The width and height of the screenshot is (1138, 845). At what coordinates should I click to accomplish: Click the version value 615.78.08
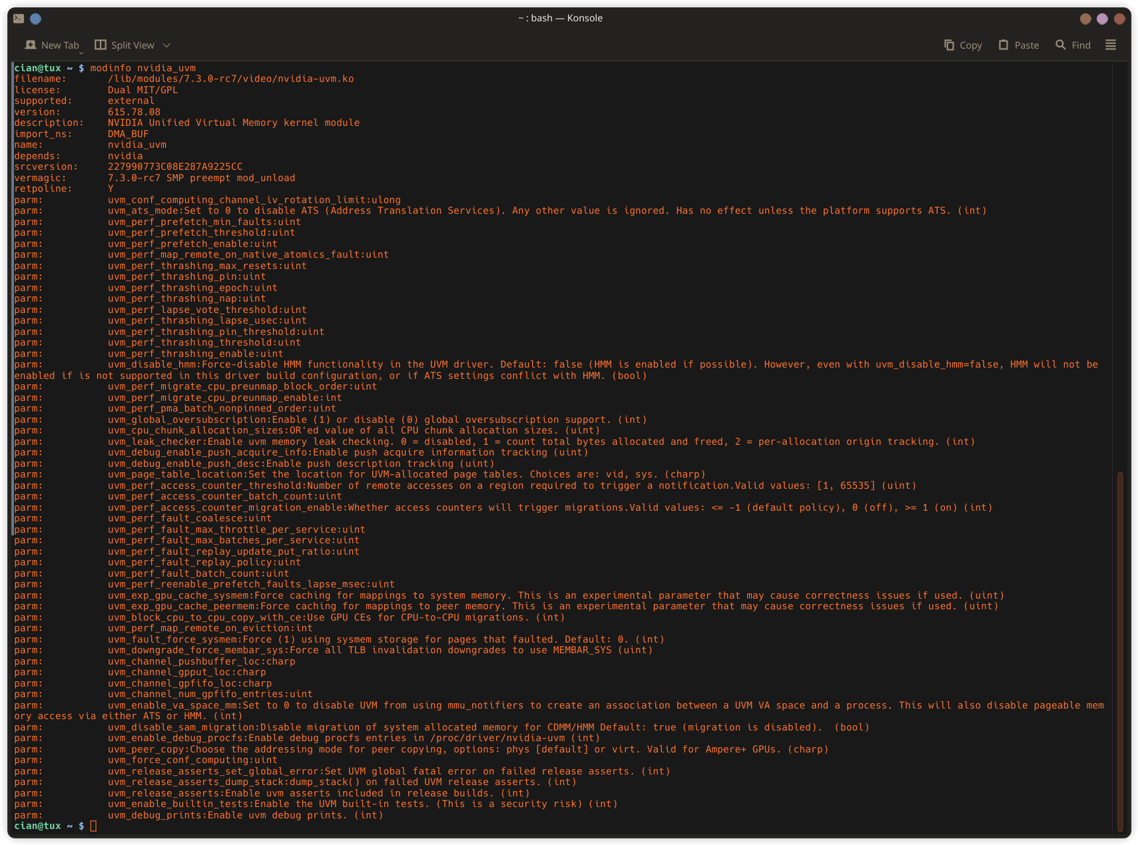point(134,112)
